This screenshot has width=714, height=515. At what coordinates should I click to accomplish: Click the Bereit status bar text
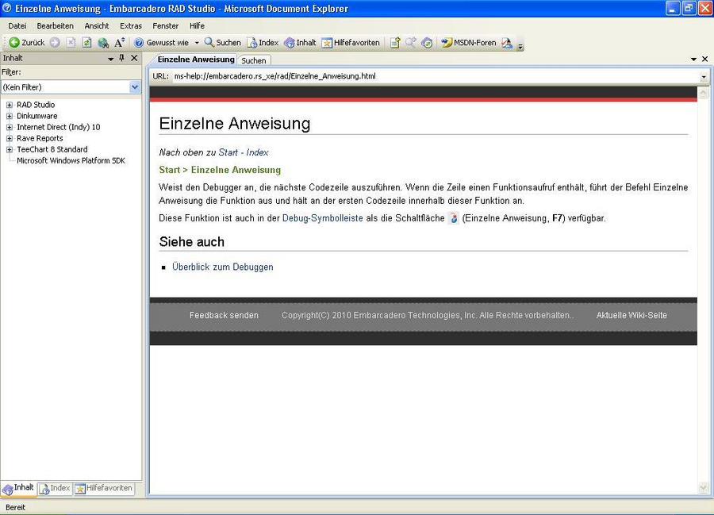(16, 507)
